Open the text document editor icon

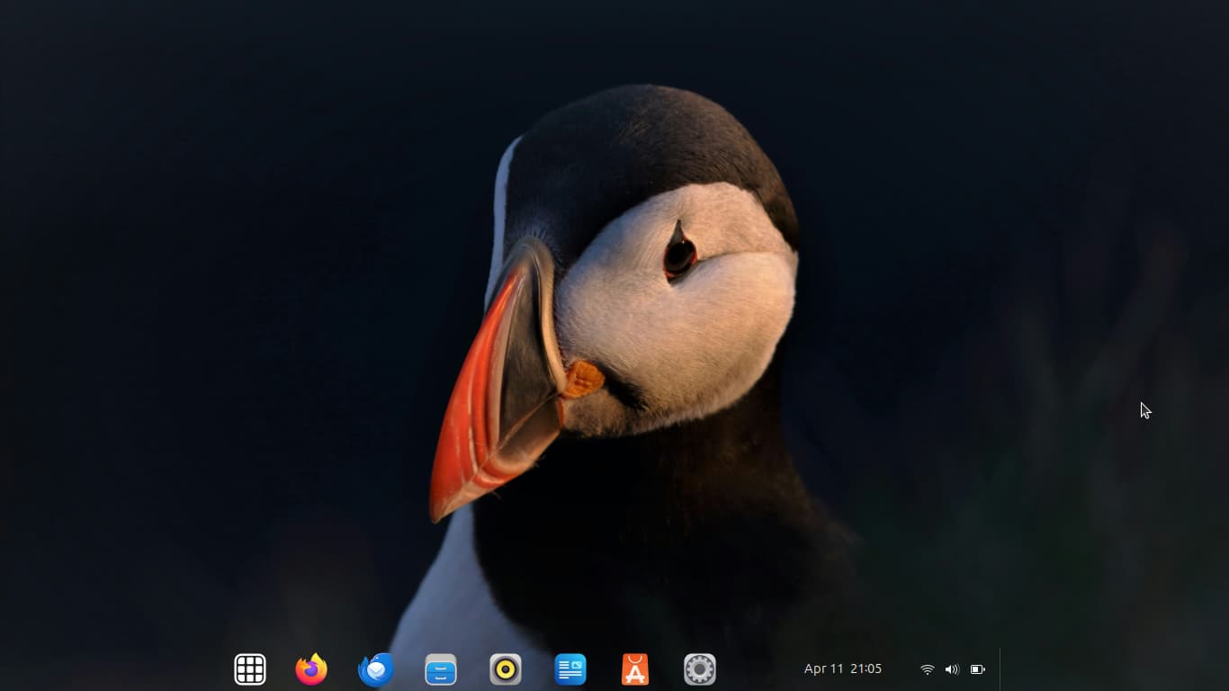pos(570,669)
